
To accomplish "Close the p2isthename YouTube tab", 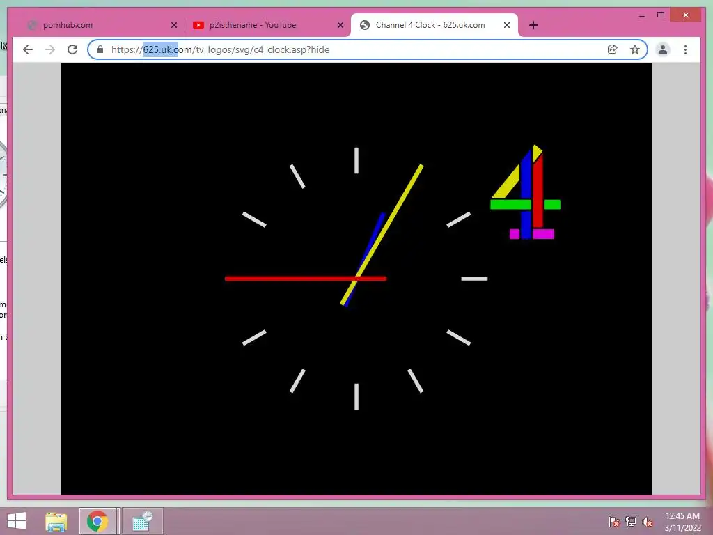I will point(340,26).
